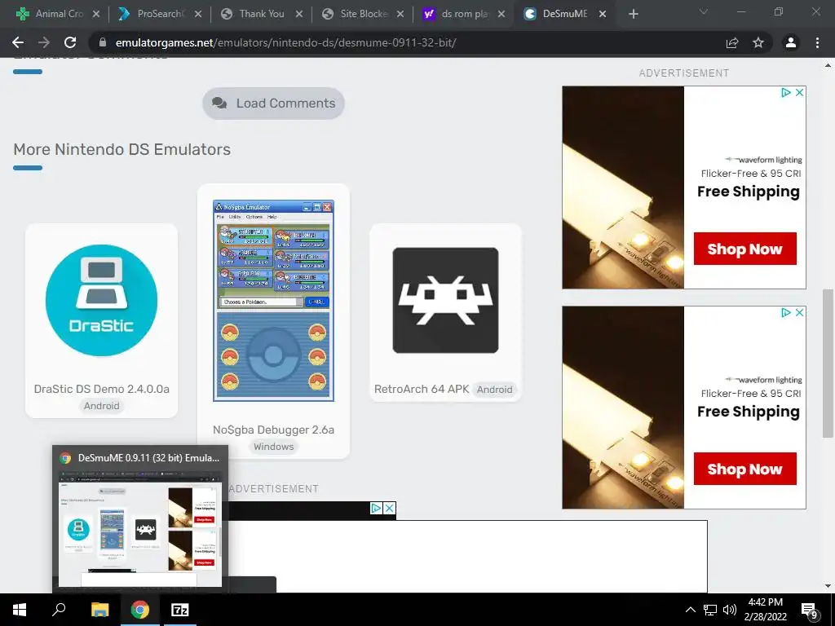
Task: Open a new tab with plus button
Action: [x=633, y=14]
